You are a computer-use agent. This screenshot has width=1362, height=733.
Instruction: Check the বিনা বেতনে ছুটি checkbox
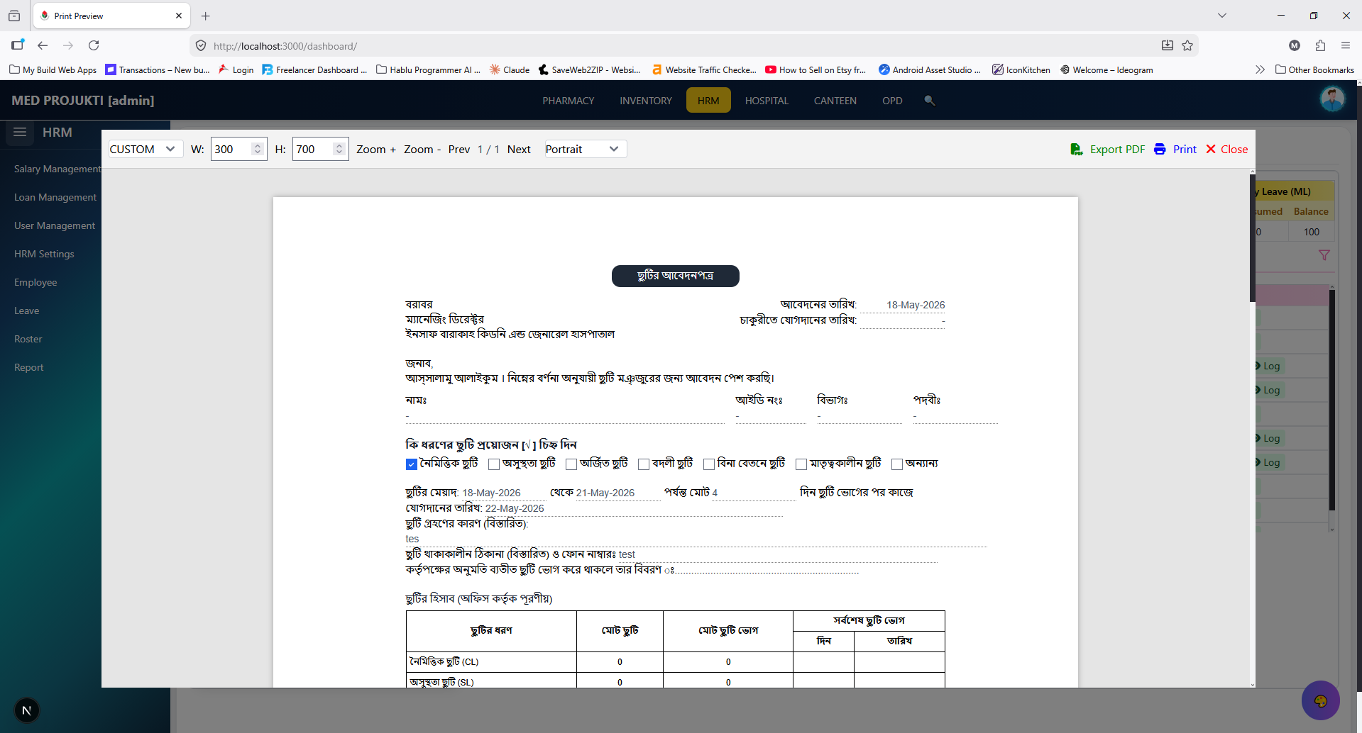tap(709, 464)
